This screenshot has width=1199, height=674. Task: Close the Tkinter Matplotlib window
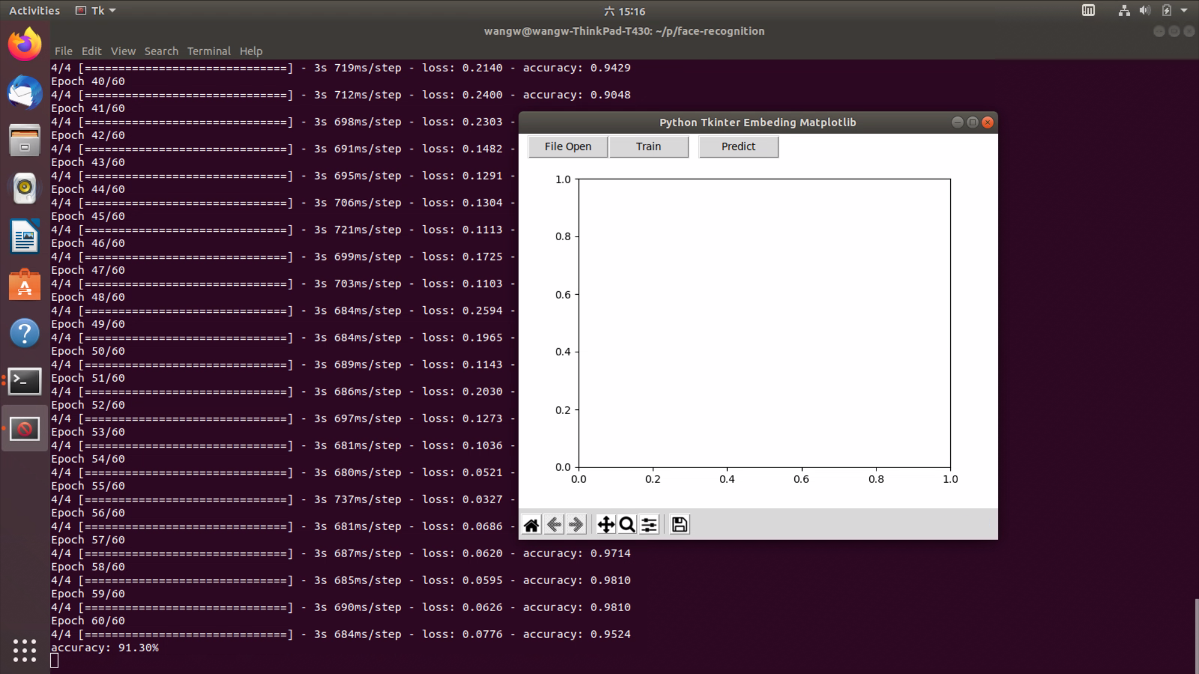click(987, 122)
